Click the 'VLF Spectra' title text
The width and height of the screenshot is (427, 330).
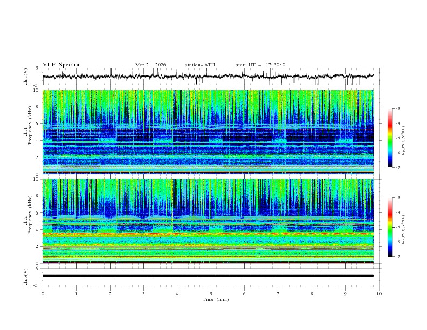pyautogui.click(x=61, y=65)
